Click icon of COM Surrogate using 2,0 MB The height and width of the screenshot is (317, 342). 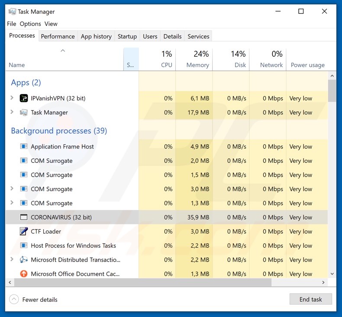[23, 161]
